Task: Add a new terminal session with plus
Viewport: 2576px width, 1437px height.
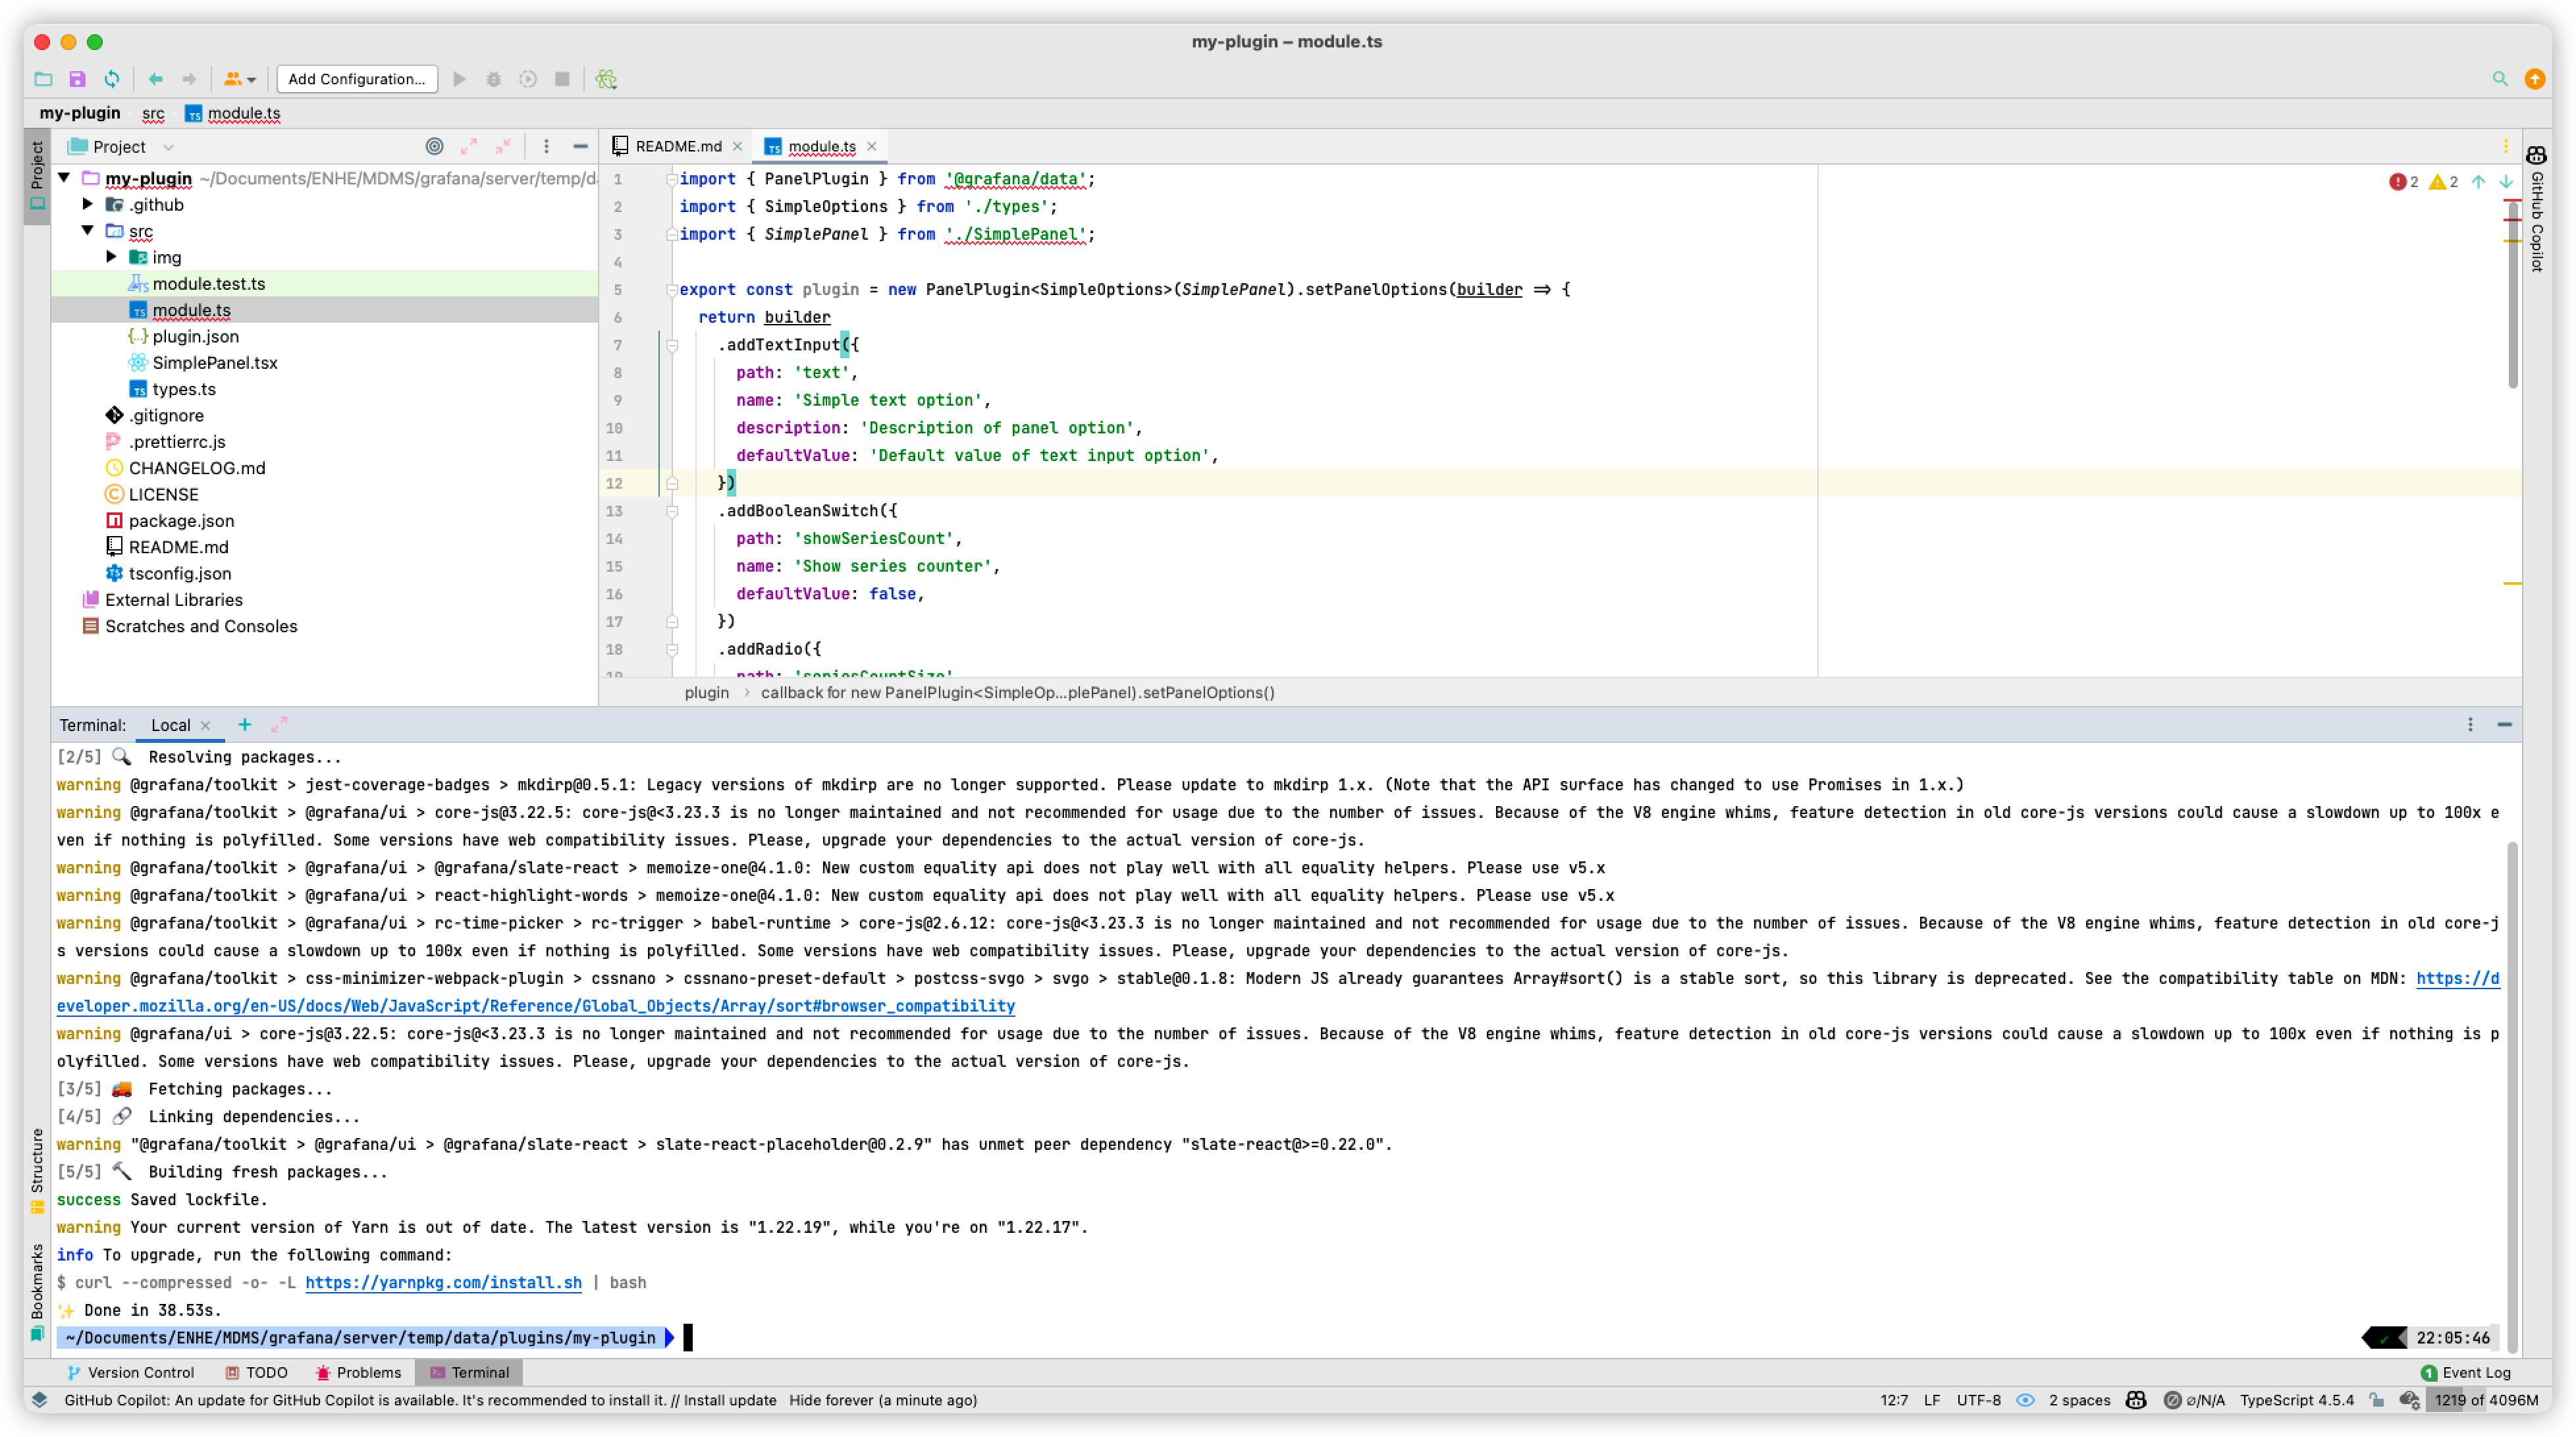Action: 244,725
